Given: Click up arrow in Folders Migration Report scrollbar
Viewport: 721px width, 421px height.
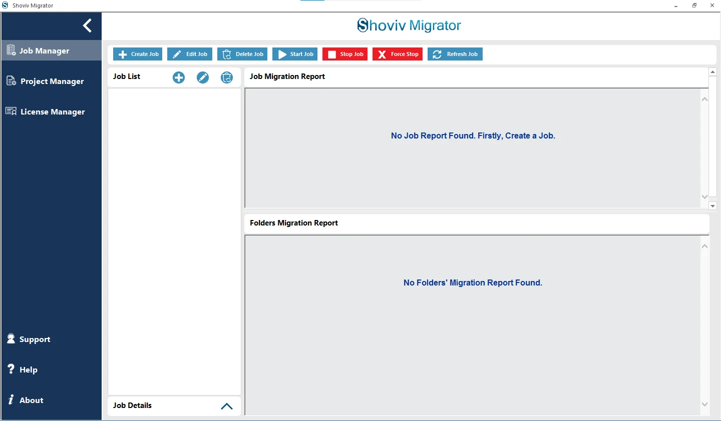Looking at the screenshot, I should pos(704,246).
